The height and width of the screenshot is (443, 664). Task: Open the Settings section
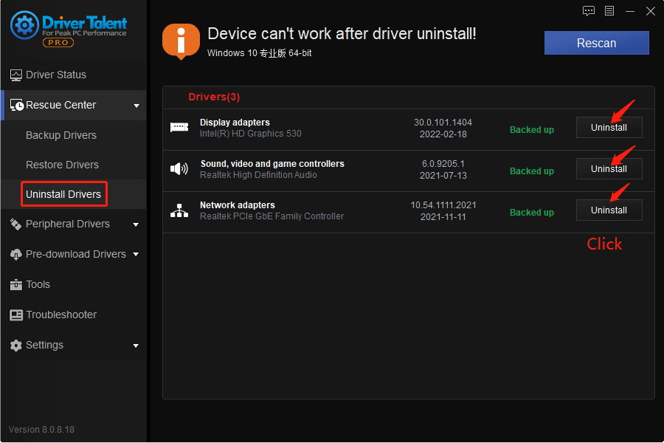coord(44,345)
